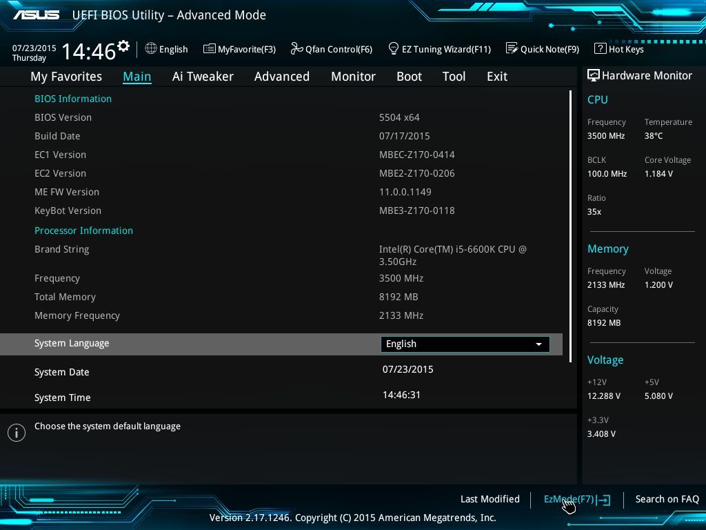The image size is (706, 530).
Task: Open the My Favorites tab
Action: (66, 77)
